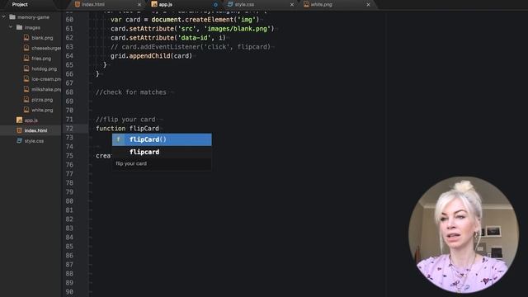Click the index.html tab file icon
528x297 pixels.
(78, 4)
